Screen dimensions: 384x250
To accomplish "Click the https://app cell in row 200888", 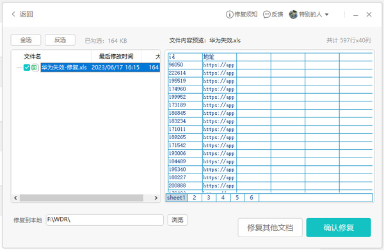I will 220,186.
